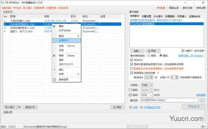Click the 路径 column header
The image size is (208, 129).
pos(90,16)
